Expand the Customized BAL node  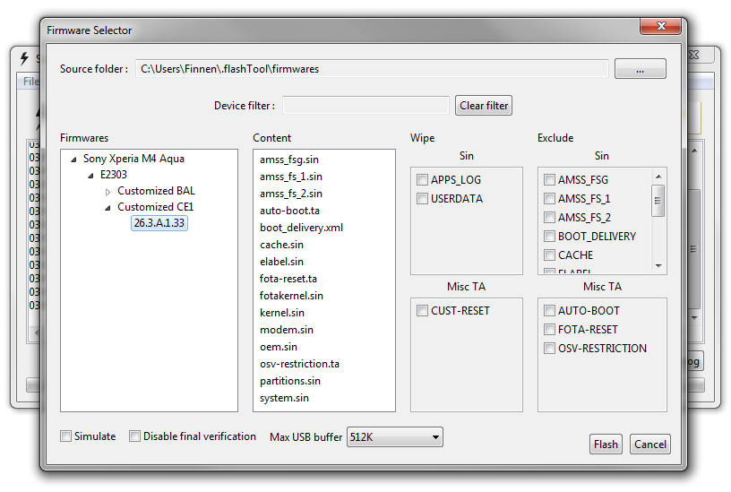tap(107, 192)
